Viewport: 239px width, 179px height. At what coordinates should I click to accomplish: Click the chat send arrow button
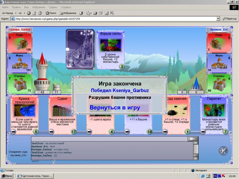(193, 139)
